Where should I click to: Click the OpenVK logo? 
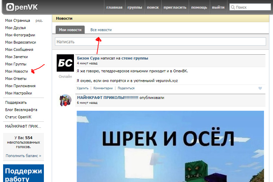coord(22,7)
